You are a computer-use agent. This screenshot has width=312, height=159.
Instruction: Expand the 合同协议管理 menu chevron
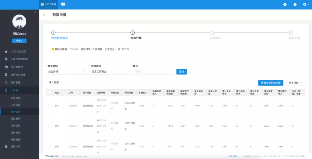[x=35, y=75]
